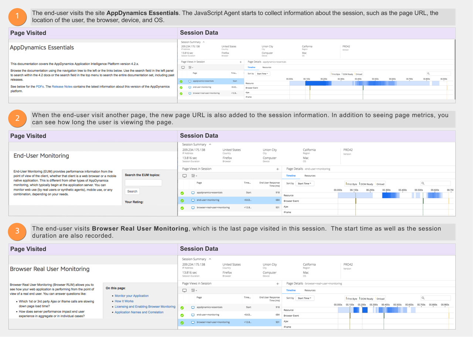473x338 pixels.
Task: Open the Monitor your Application link
Action: click(x=132, y=296)
